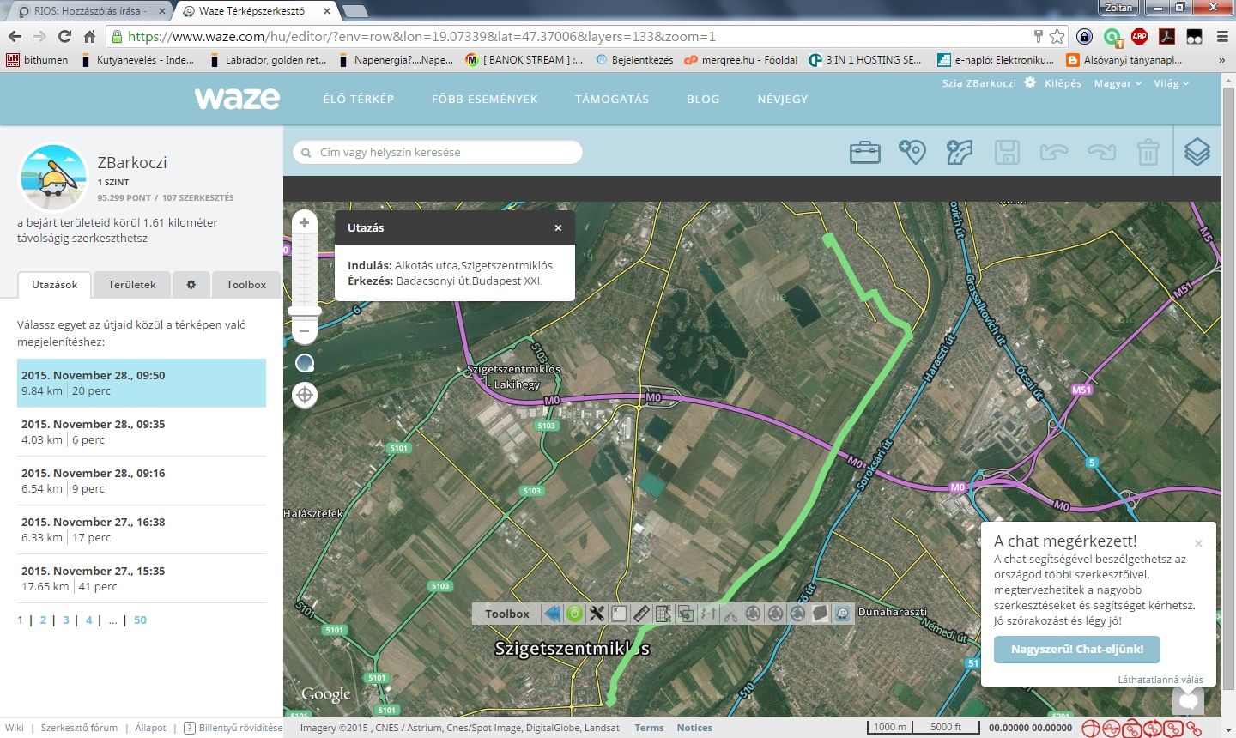Open the TÁMOGATÁS menu item
Image resolution: width=1236 pixels, height=738 pixels.
coord(612,99)
